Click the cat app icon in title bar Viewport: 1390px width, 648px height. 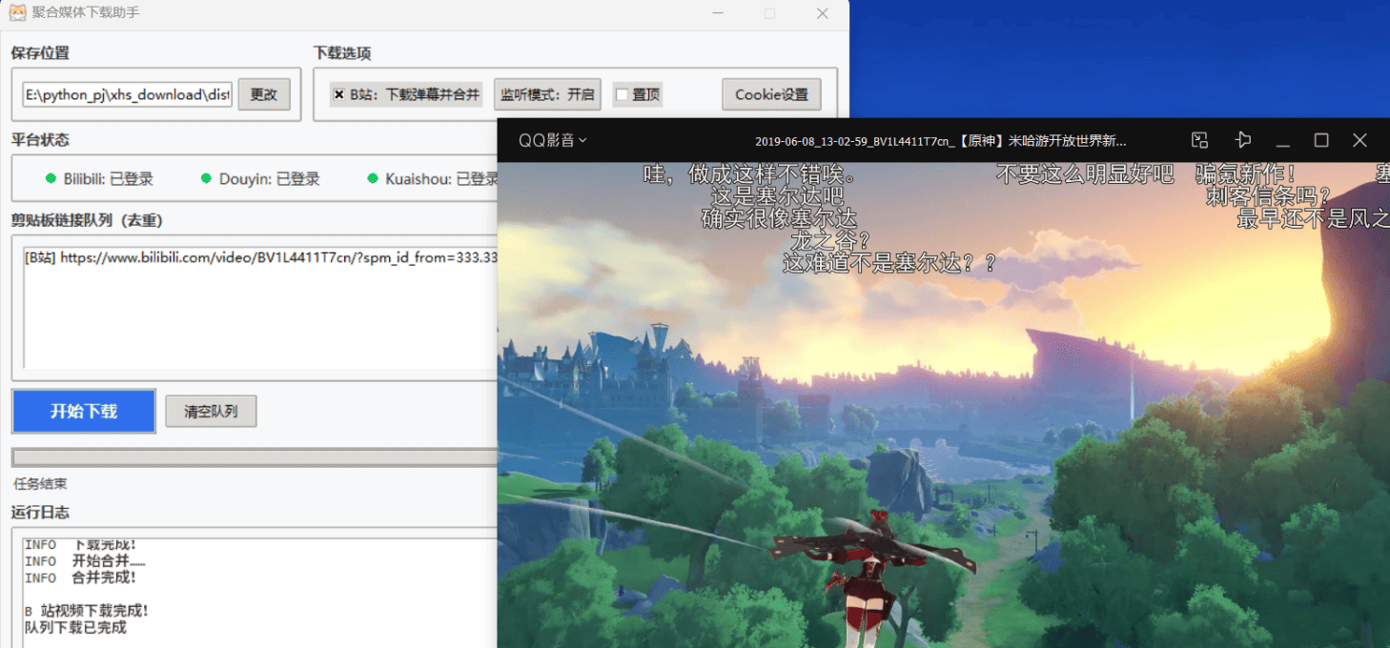pos(17,13)
